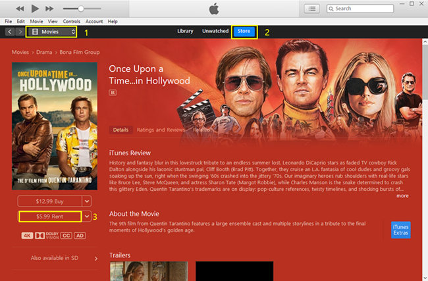Play the second black trailer thumbnail
Screen dimensions: 428x281
pyautogui.click(x=234, y=271)
